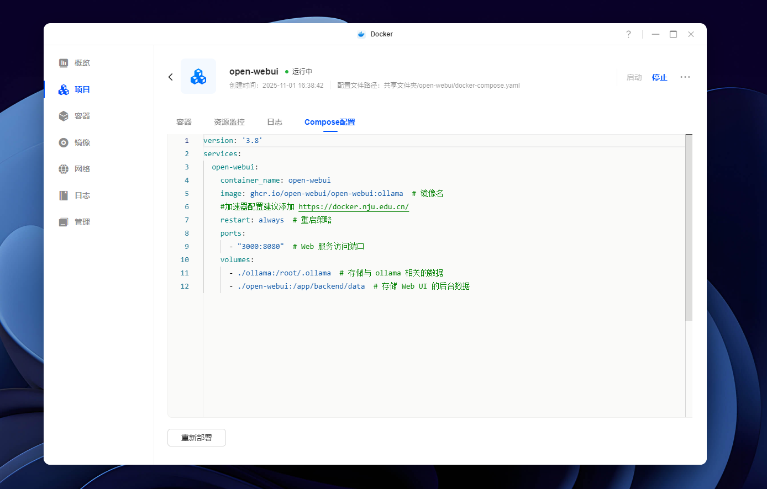Select the 项目 projects cube icon
Screen dimensions: 767x489
coord(64,89)
